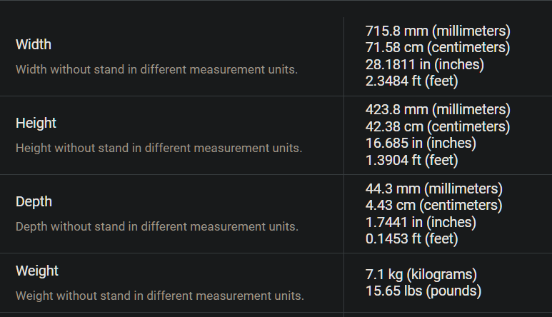Select the 2.3484 ft width value

(411, 81)
